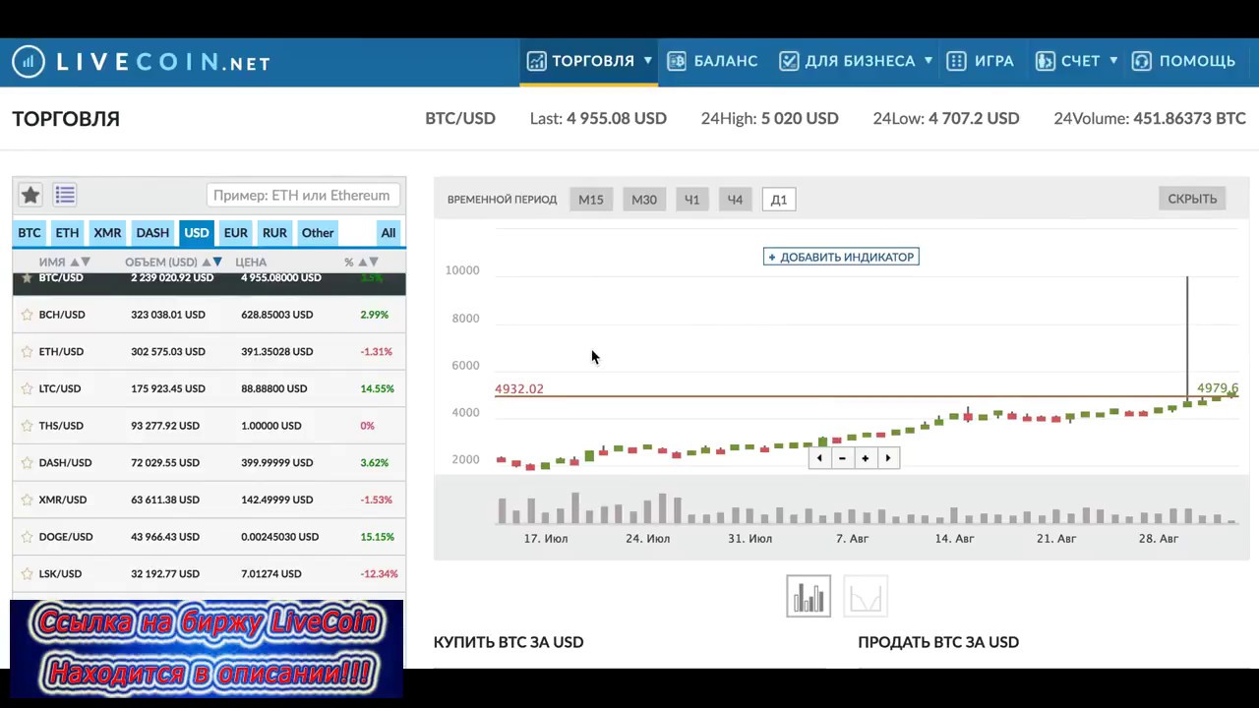Click the LiveCoin promo banner
Image resolution: width=1259 pixels, height=708 pixels.
click(x=207, y=648)
